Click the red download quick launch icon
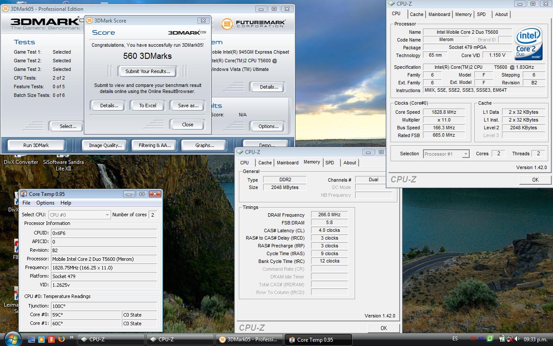 (x=51, y=339)
